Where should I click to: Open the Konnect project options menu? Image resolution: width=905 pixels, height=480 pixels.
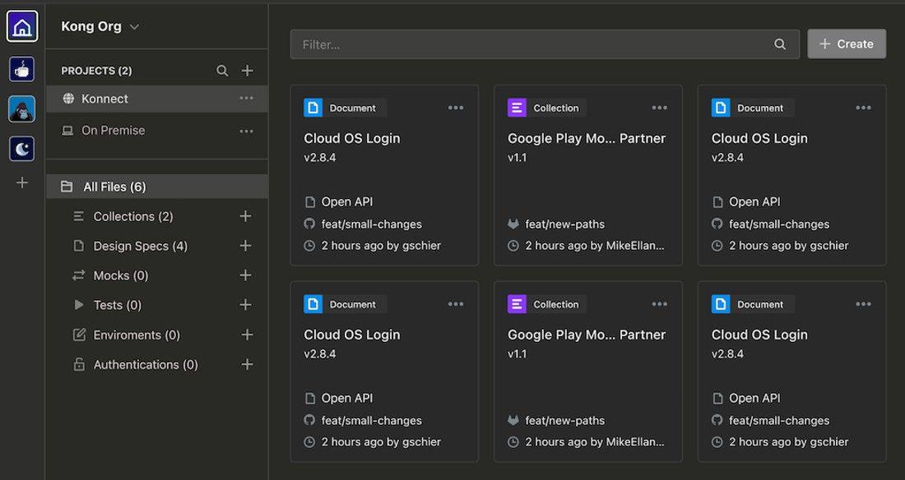(246, 99)
